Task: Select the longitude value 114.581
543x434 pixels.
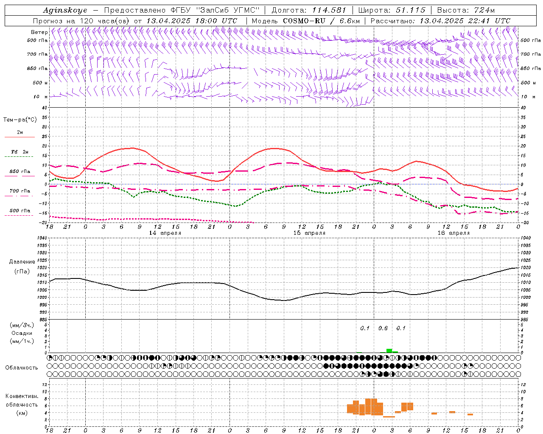Action: tap(329, 10)
